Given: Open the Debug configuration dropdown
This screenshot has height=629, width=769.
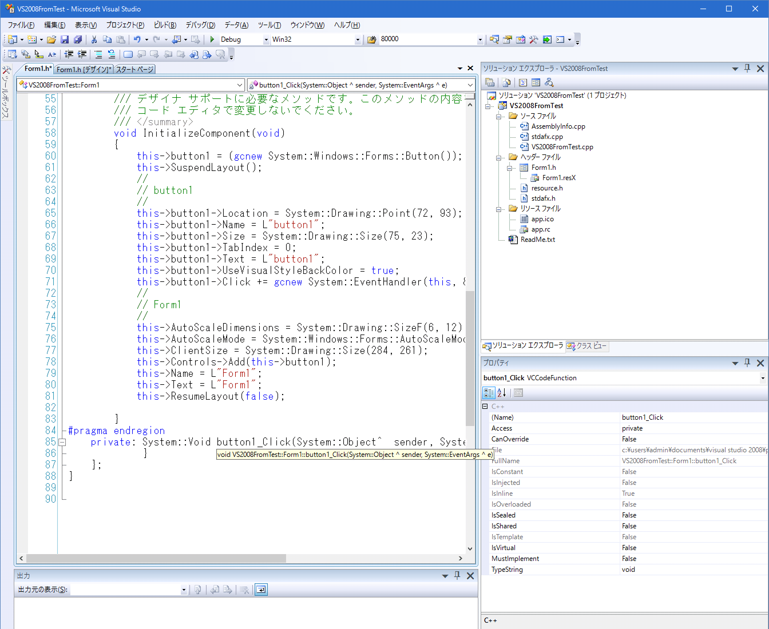Looking at the screenshot, I should 266,39.
